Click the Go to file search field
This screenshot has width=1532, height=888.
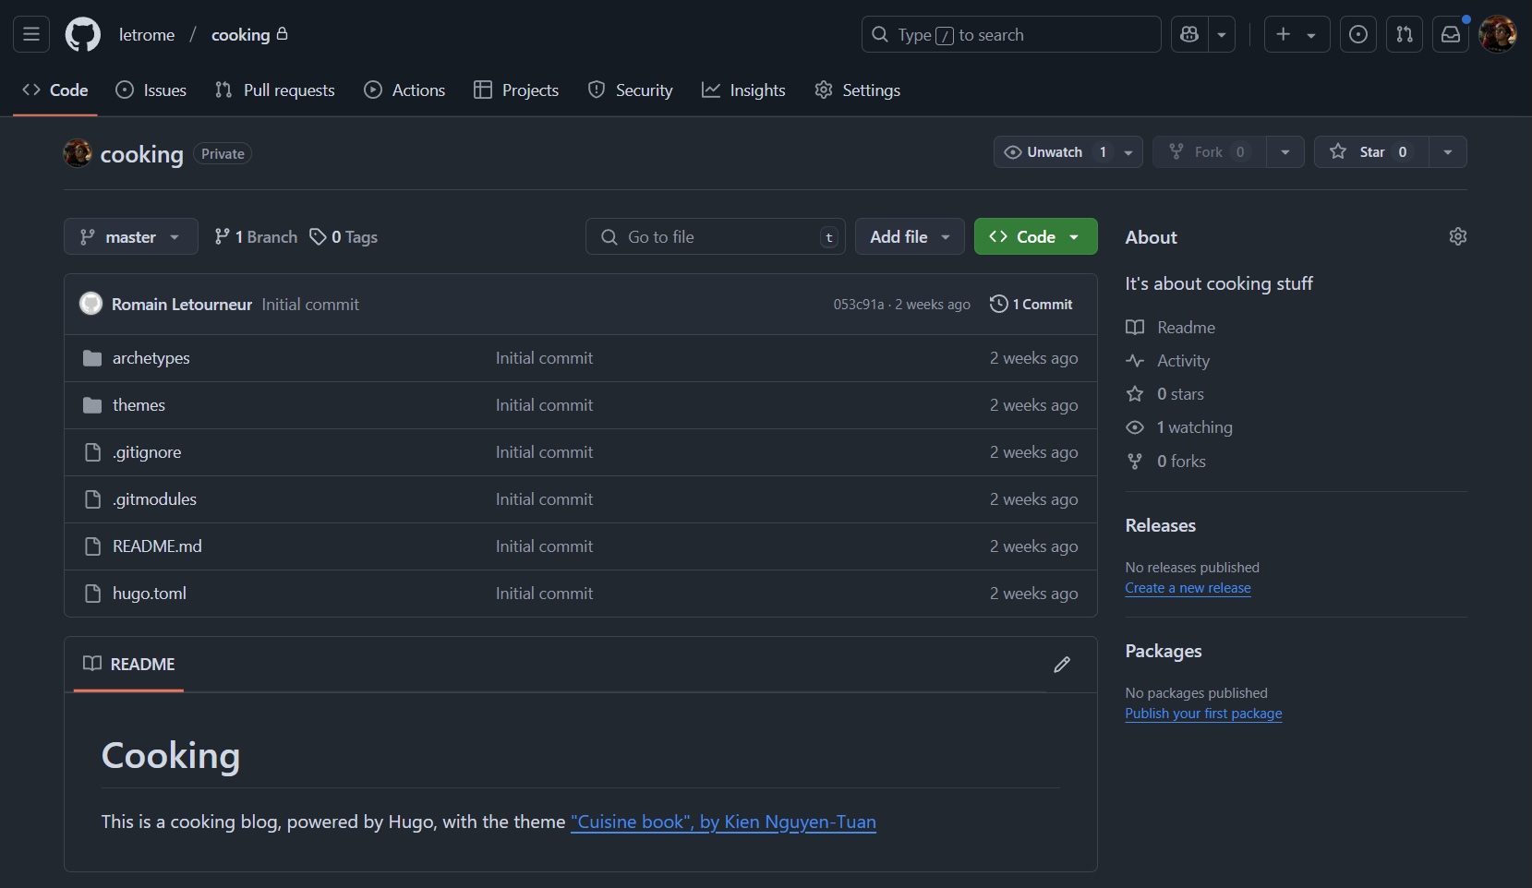[716, 236]
